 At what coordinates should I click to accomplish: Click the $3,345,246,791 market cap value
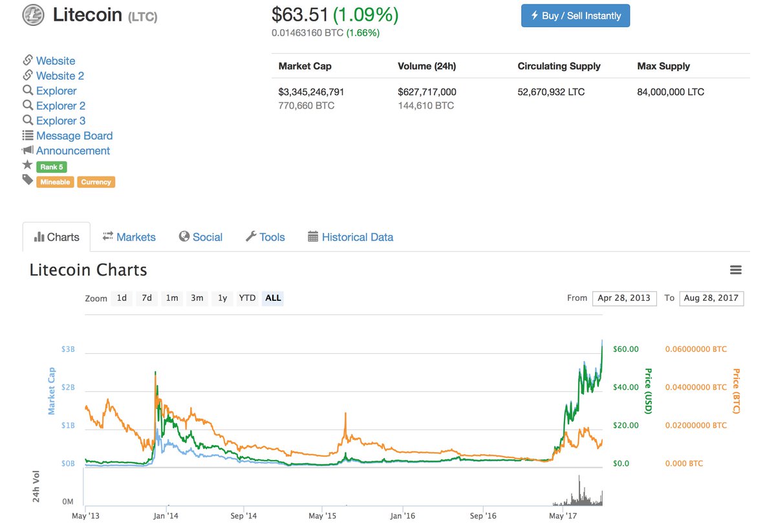(312, 92)
